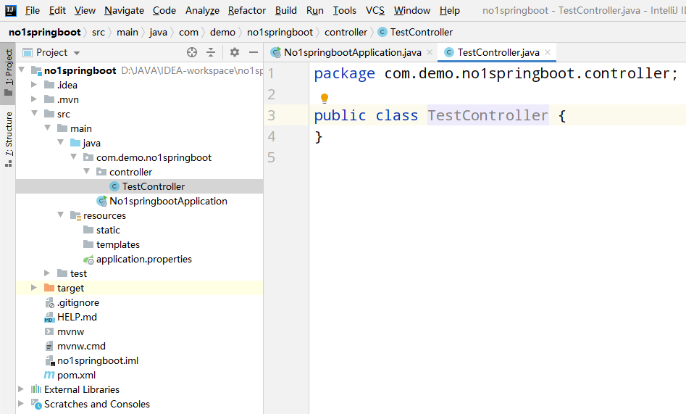Click the orange target folder icon
This screenshot has height=414, width=686.
tap(49, 288)
